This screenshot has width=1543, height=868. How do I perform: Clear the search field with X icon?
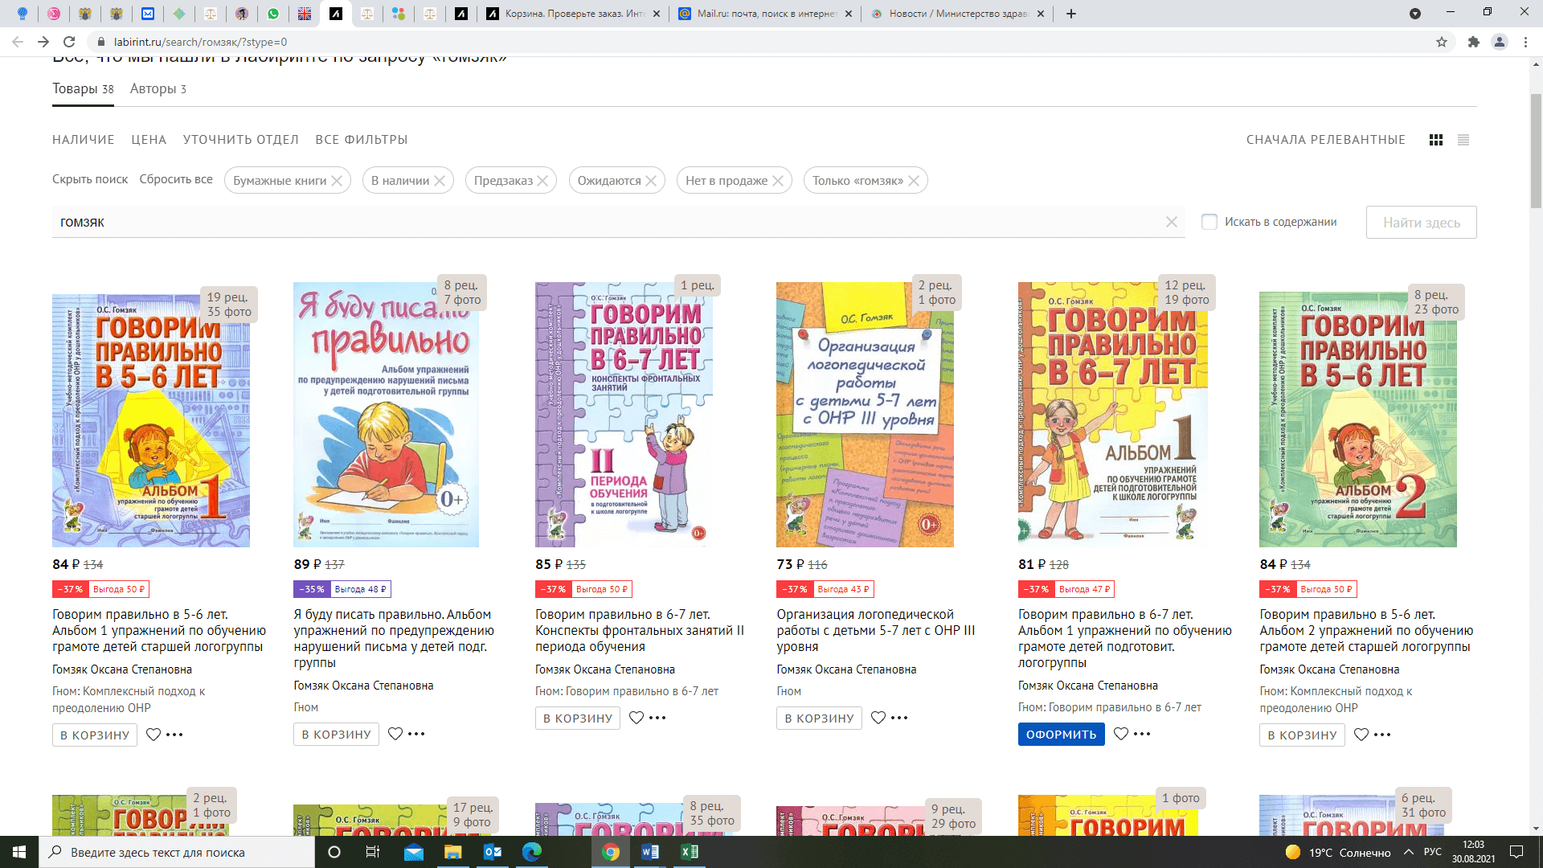pyautogui.click(x=1172, y=222)
